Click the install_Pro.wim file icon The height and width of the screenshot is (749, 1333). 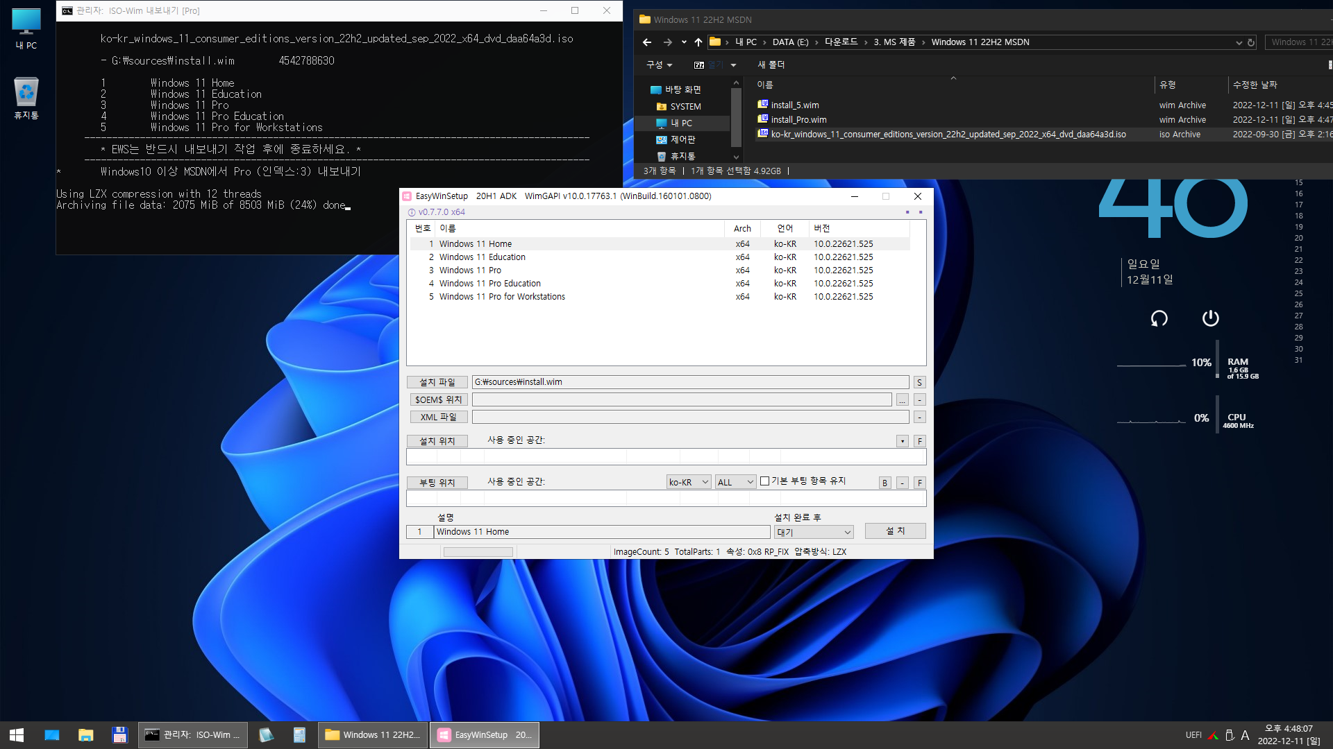[763, 119]
